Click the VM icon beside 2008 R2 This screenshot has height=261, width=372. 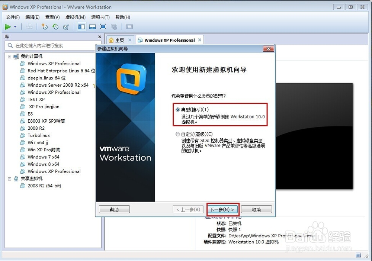point(23,128)
